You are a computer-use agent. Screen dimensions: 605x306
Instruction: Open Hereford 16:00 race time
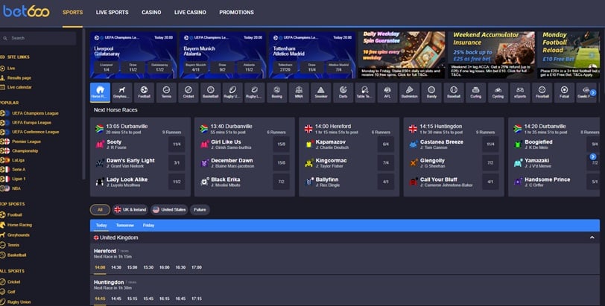(165, 267)
